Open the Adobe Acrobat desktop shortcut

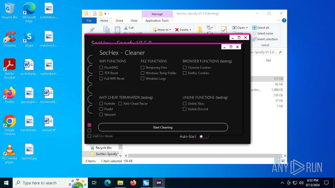pos(9,69)
